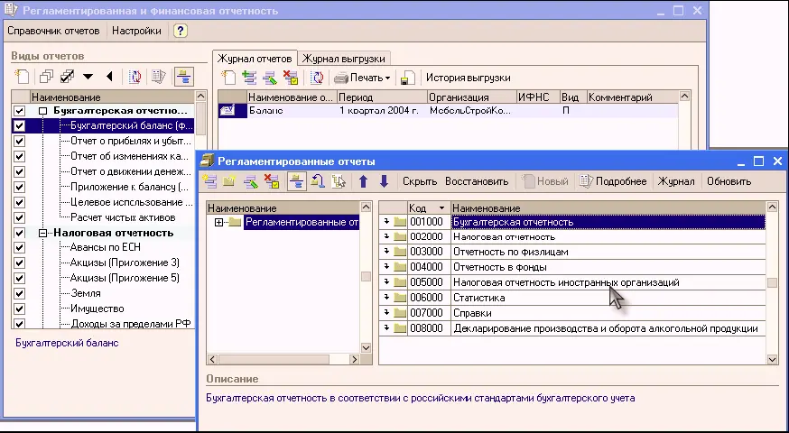The height and width of the screenshot is (433, 789).
Task: Toggle checkbox for Отчет о движении денежных
Action: (19, 171)
